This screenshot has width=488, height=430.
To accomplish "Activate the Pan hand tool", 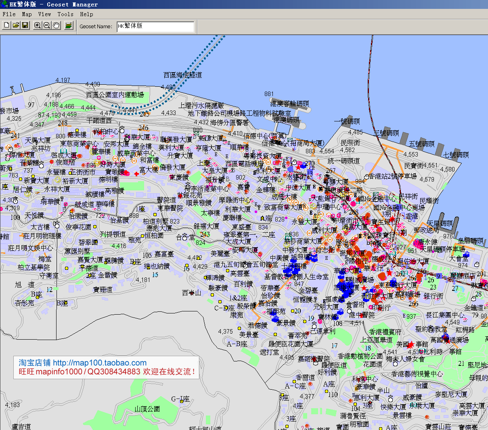I will tap(56, 25).
